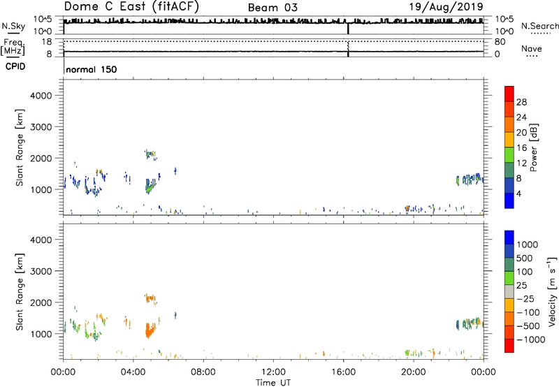The width and height of the screenshot is (559, 387).
Task: Click the '3000' tick in the velocity panel
Action: 41,271
